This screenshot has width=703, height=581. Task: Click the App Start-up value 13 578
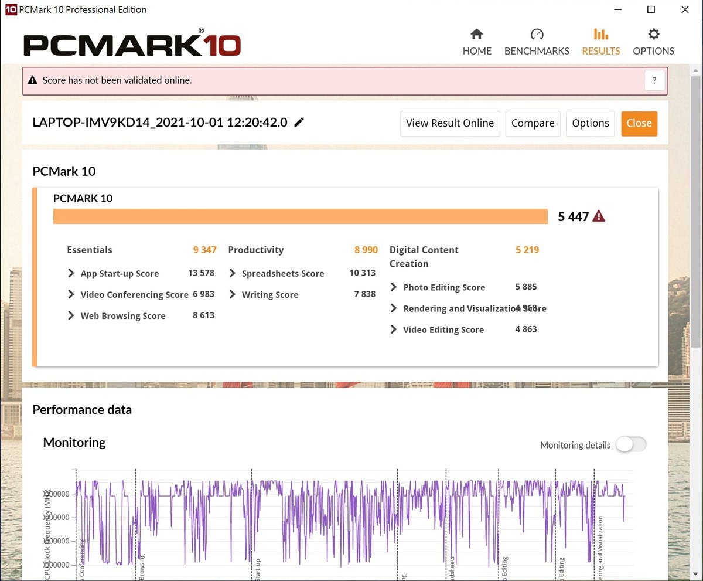click(x=201, y=273)
